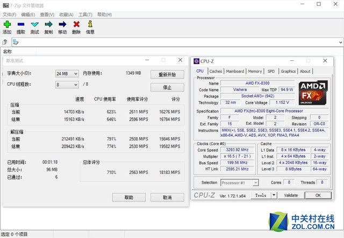Click the green plus 添加 (Add) icon
The image size is (344, 238).
click(6, 25)
